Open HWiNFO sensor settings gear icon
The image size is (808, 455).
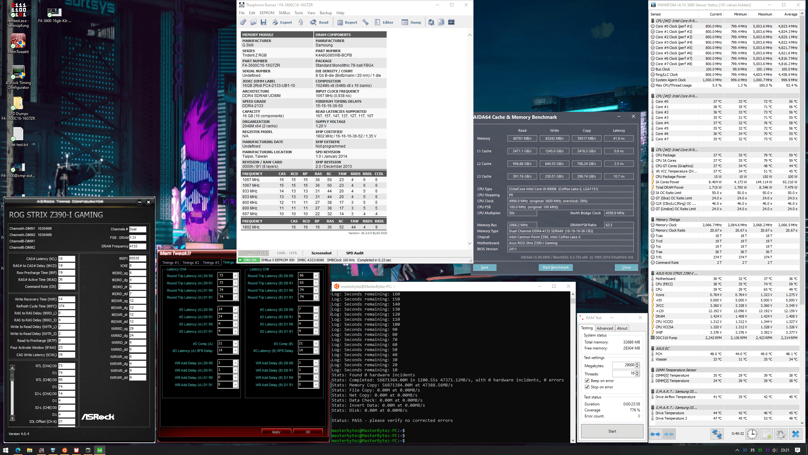coord(781,434)
